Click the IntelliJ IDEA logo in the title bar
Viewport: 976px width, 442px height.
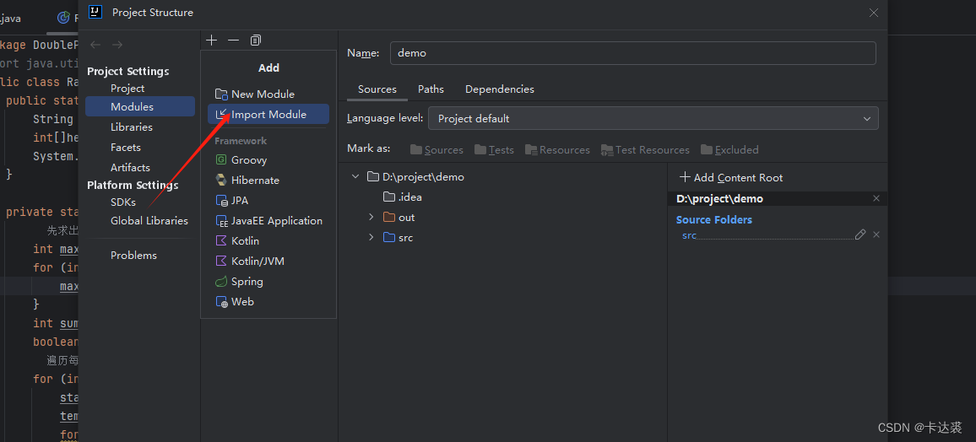(x=95, y=12)
